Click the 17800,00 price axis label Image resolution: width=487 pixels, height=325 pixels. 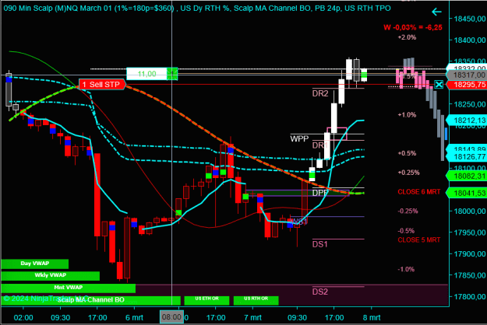click(x=470, y=296)
